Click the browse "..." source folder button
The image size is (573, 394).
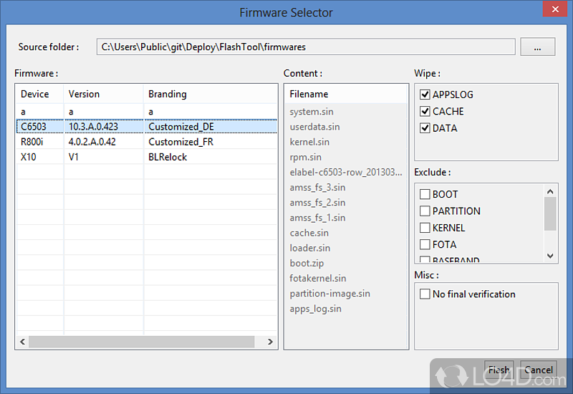pos(538,47)
